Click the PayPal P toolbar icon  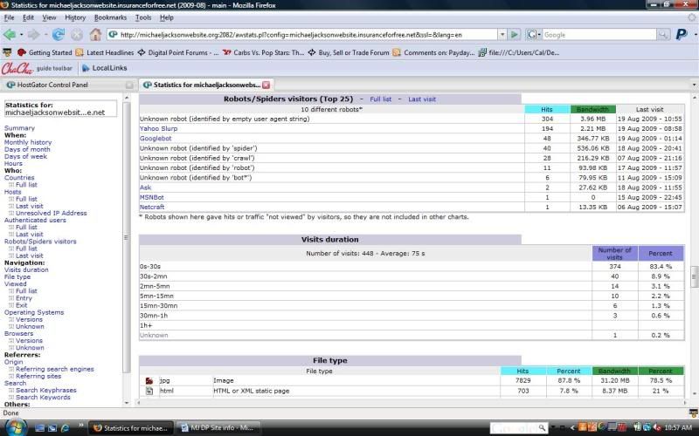[682, 34]
